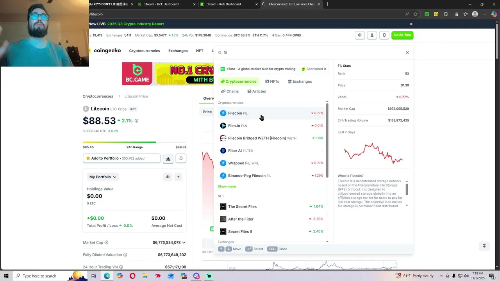Toggle portfolio value visibility eye icon
This screenshot has height=281, width=500.
click(168, 177)
